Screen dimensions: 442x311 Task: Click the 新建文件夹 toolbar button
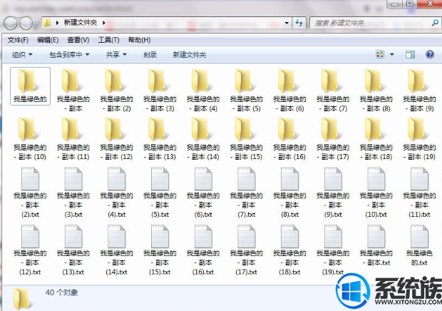click(x=190, y=55)
